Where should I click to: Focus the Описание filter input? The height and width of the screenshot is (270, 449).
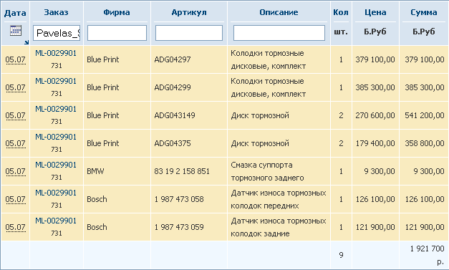(279, 33)
